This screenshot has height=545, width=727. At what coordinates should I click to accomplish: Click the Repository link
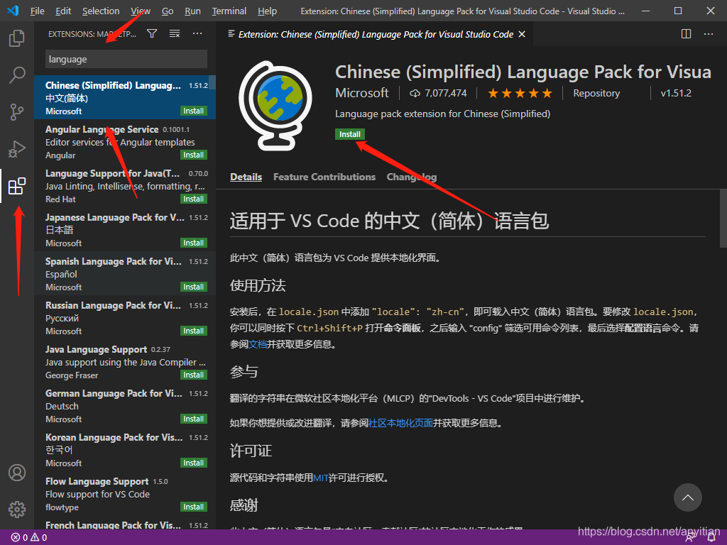[596, 93]
